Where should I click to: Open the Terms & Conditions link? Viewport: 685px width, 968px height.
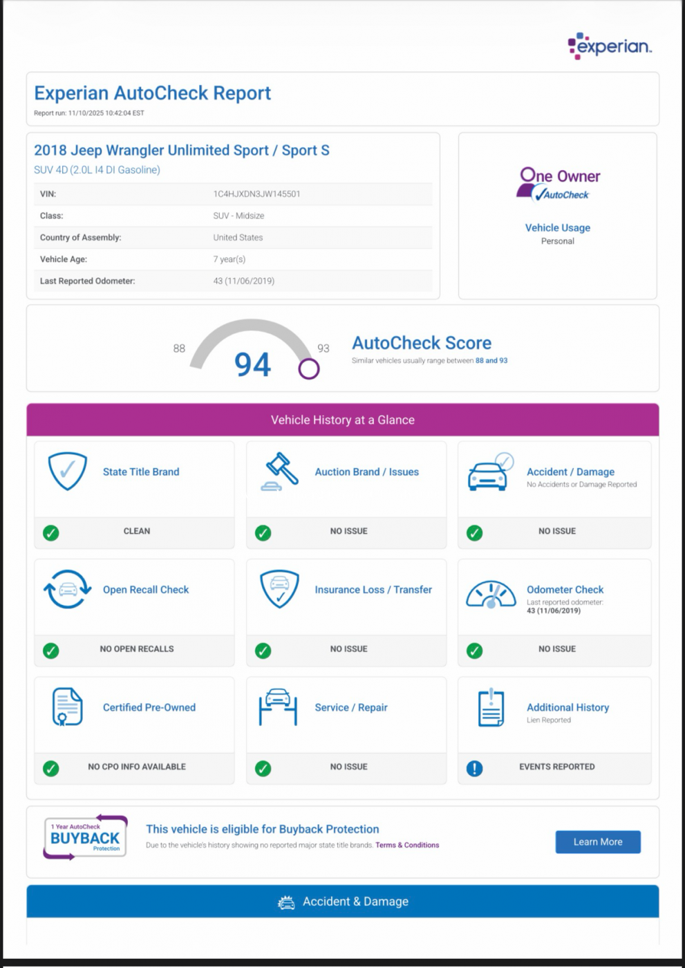[x=406, y=845]
